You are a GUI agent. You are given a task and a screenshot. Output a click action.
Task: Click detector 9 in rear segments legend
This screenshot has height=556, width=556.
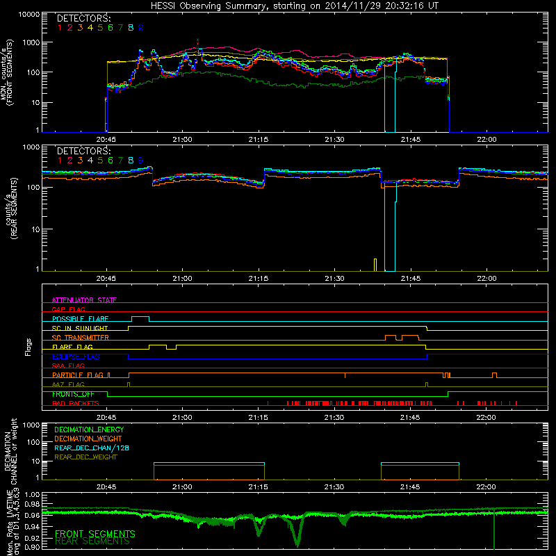tap(141, 161)
